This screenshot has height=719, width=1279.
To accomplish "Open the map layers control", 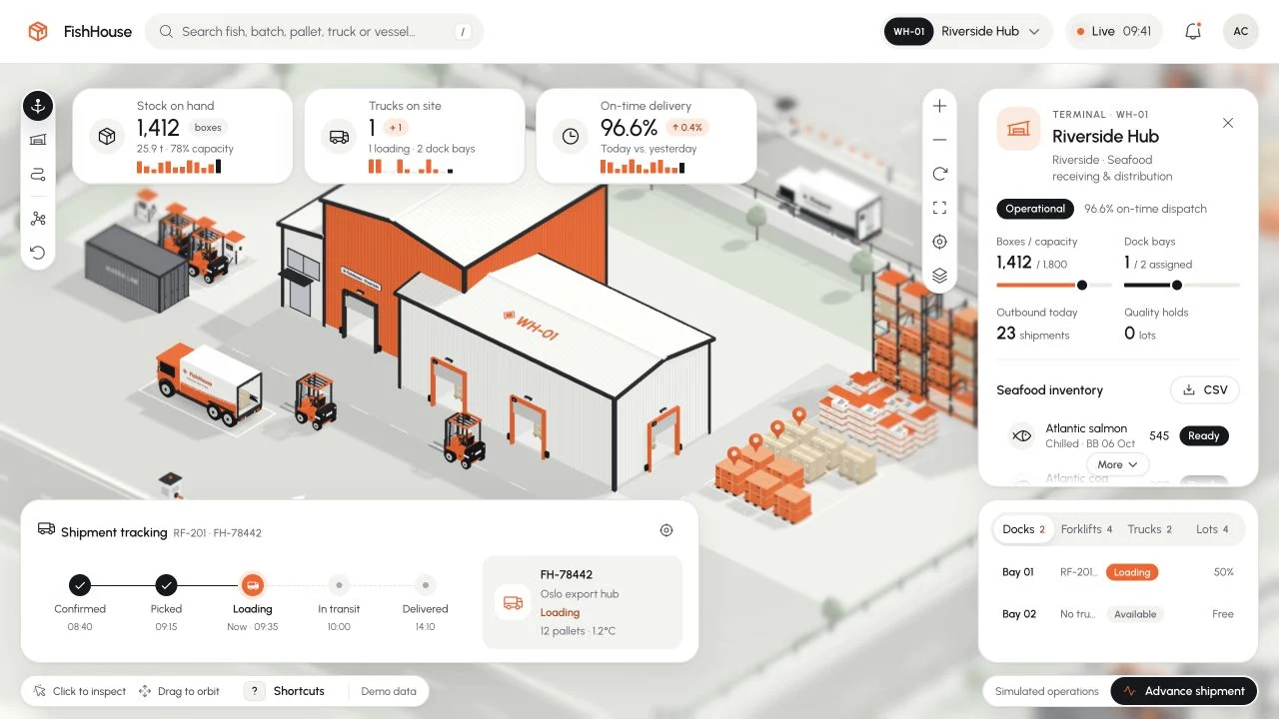I will point(939,276).
